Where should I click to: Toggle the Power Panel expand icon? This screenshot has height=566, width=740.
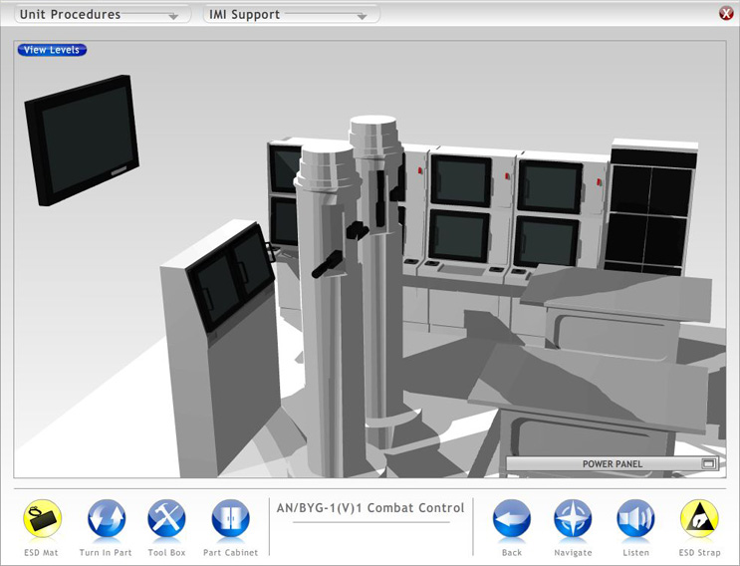pos(708,464)
